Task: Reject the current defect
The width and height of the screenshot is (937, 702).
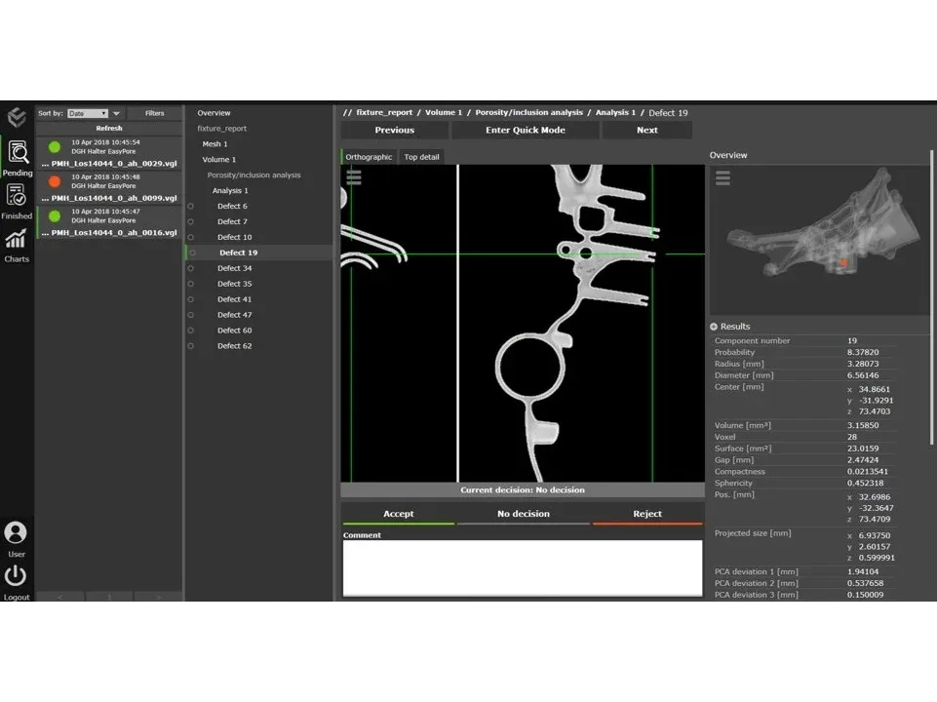Action: tap(646, 514)
